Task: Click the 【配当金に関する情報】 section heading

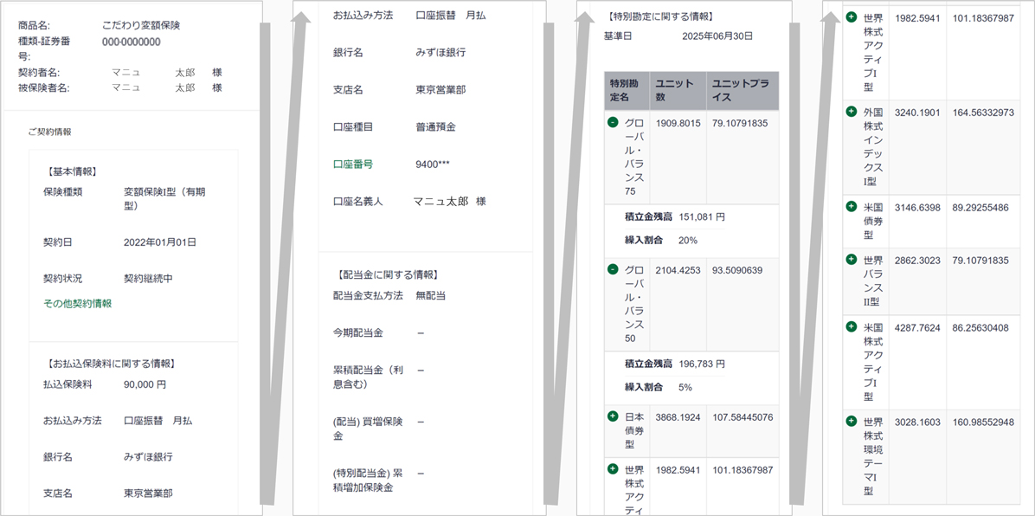Action: pos(387,274)
